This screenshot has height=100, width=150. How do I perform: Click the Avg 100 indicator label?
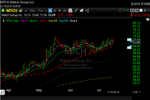click(63, 21)
